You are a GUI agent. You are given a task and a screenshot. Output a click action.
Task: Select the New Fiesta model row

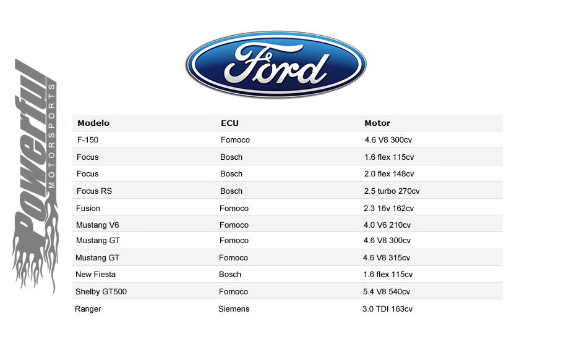pos(288,274)
